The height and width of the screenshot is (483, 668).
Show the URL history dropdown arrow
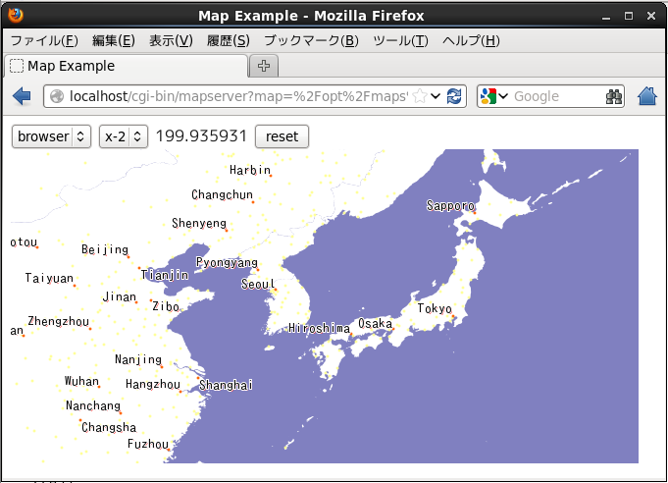[x=437, y=96]
